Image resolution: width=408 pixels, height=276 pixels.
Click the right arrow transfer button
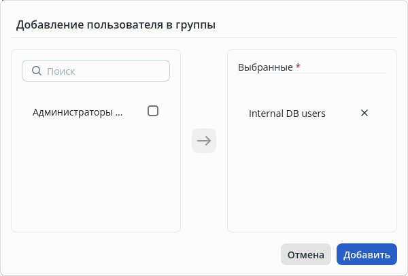click(204, 141)
